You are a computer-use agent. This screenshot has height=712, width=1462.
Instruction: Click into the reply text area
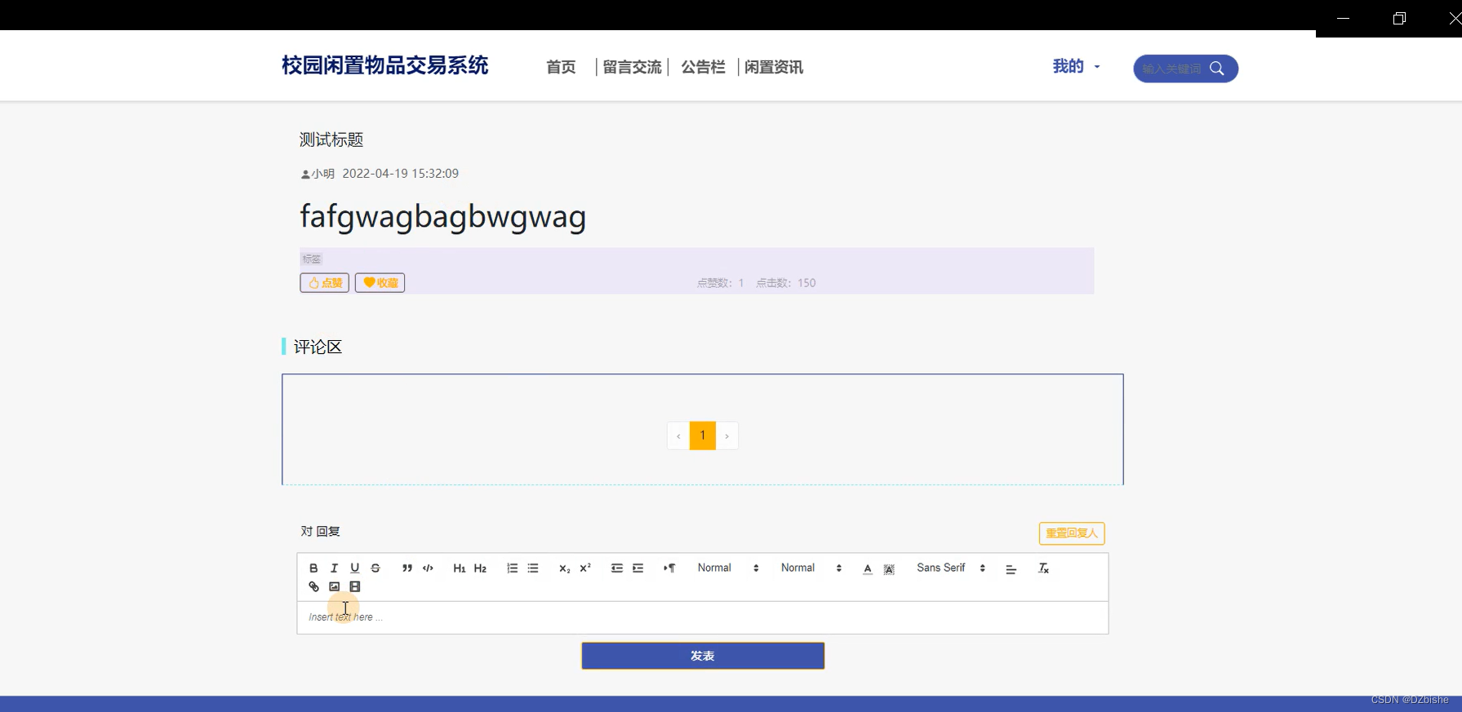(x=702, y=617)
